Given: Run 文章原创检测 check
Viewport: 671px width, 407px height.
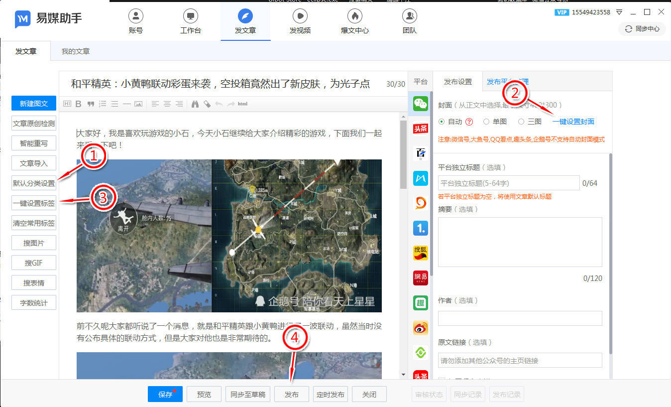Looking at the screenshot, I should [x=34, y=124].
